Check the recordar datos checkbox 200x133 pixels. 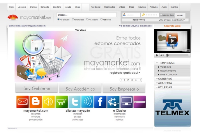pyautogui.click(x=161, y=14)
